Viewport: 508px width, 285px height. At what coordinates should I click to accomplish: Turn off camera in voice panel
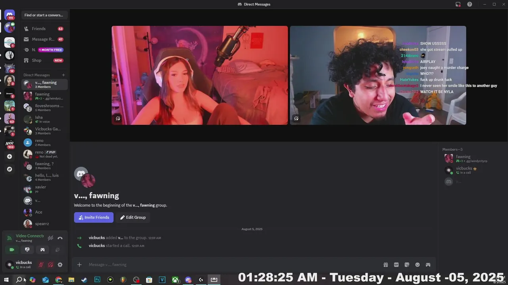12,250
